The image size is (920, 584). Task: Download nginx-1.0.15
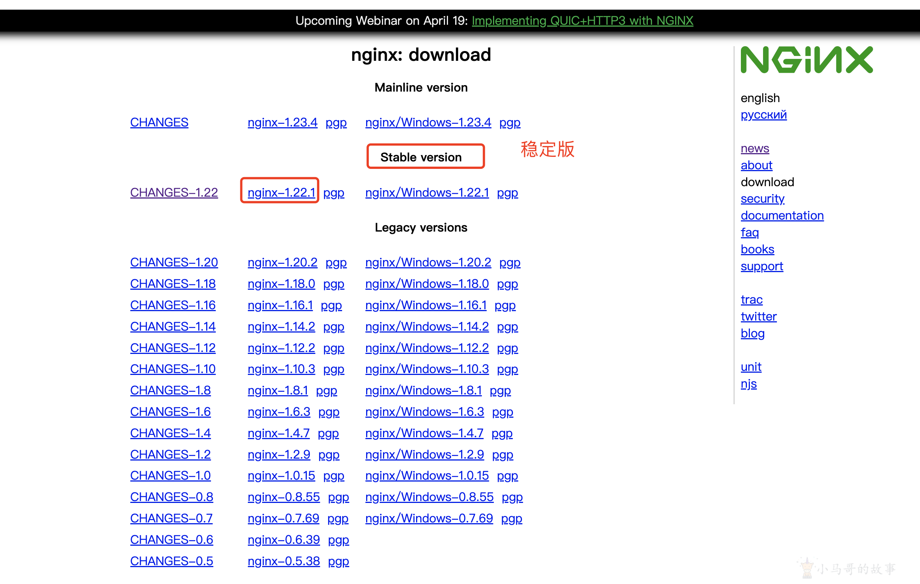[x=281, y=476]
